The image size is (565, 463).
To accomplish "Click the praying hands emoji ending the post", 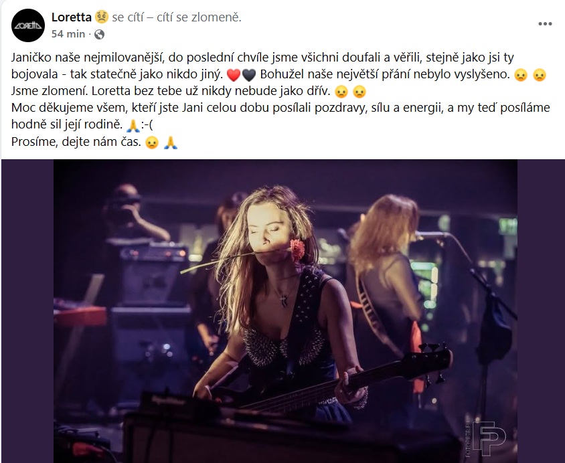I will click(171, 143).
